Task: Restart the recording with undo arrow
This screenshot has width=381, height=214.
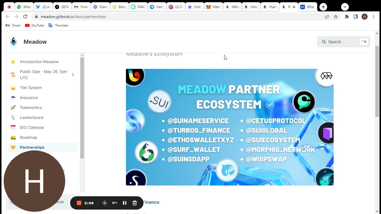Action: coord(115,203)
